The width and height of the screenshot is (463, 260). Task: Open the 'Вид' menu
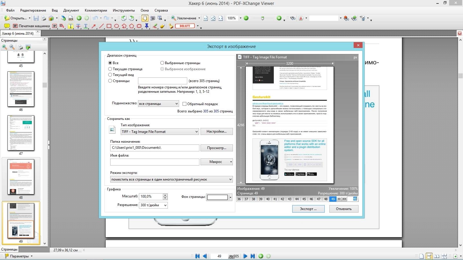click(x=55, y=10)
